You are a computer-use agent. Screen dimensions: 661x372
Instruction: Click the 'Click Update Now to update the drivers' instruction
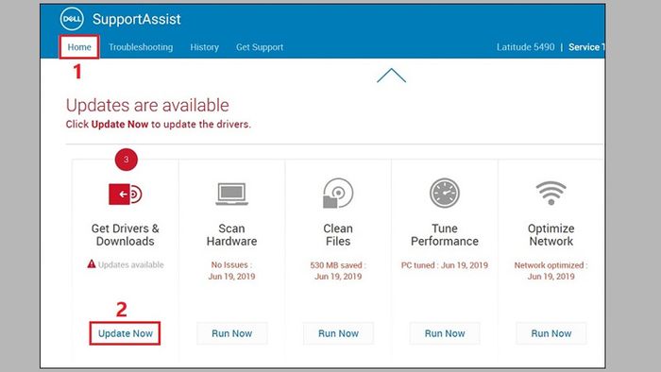[158, 125]
